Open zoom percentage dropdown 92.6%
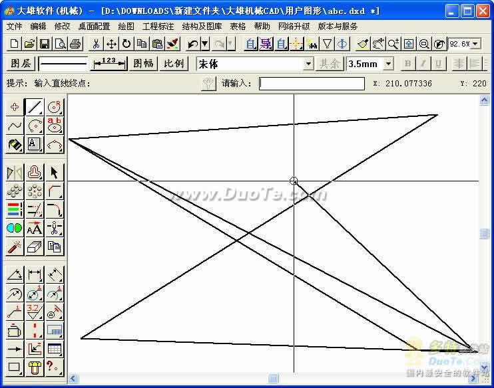This screenshot has width=494, height=388. pyautogui.click(x=475, y=44)
